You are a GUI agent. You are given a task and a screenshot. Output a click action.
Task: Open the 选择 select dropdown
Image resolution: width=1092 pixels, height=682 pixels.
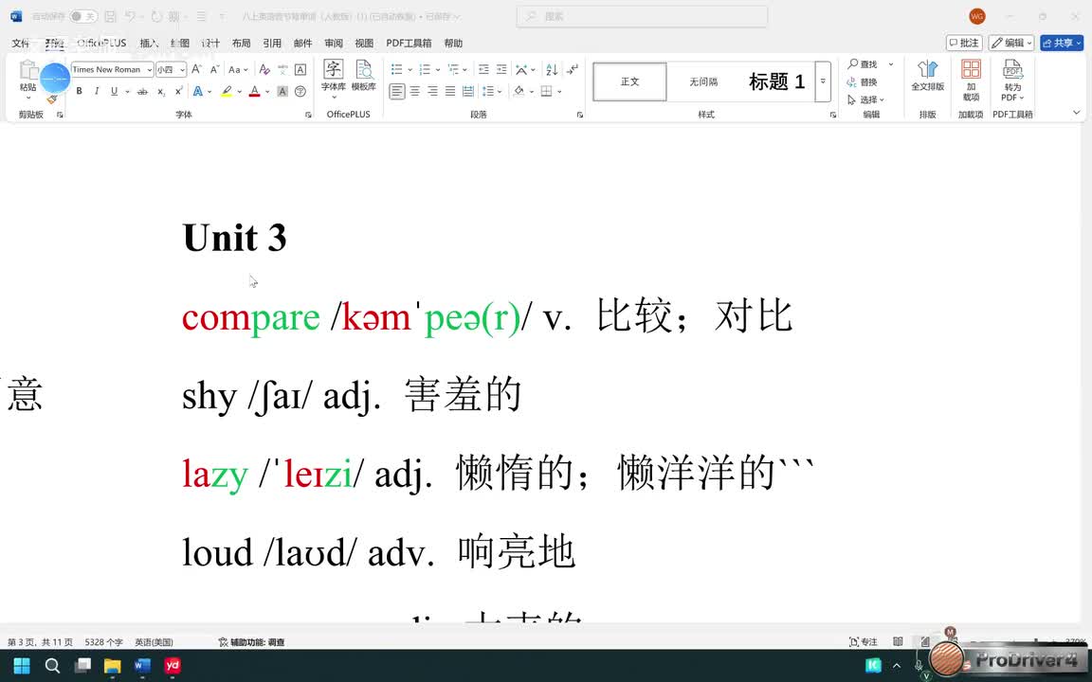pyautogui.click(x=865, y=99)
